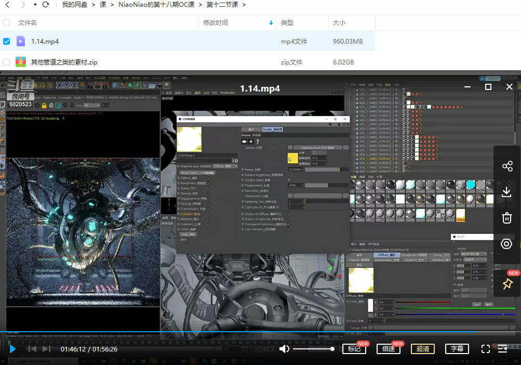Toggle the select-all checkbox in header
This screenshot has width=521, height=365.
tap(7, 23)
